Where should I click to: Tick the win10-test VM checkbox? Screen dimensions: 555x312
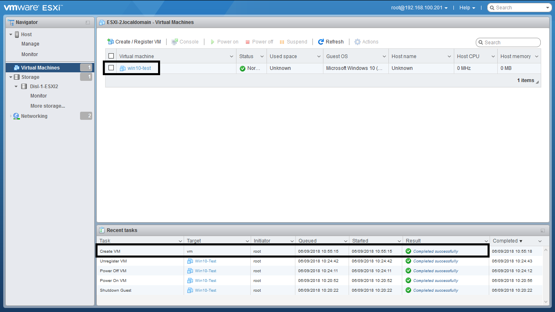[x=111, y=68]
